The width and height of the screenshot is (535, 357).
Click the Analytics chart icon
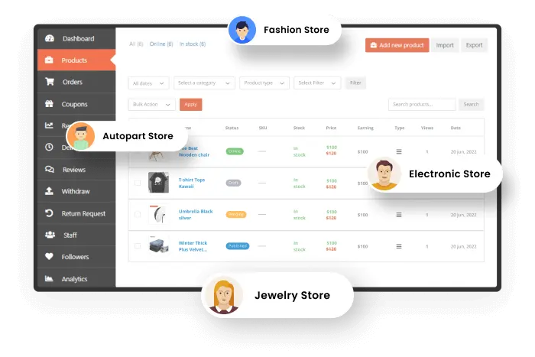pyautogui.click(x=50, y=279)
